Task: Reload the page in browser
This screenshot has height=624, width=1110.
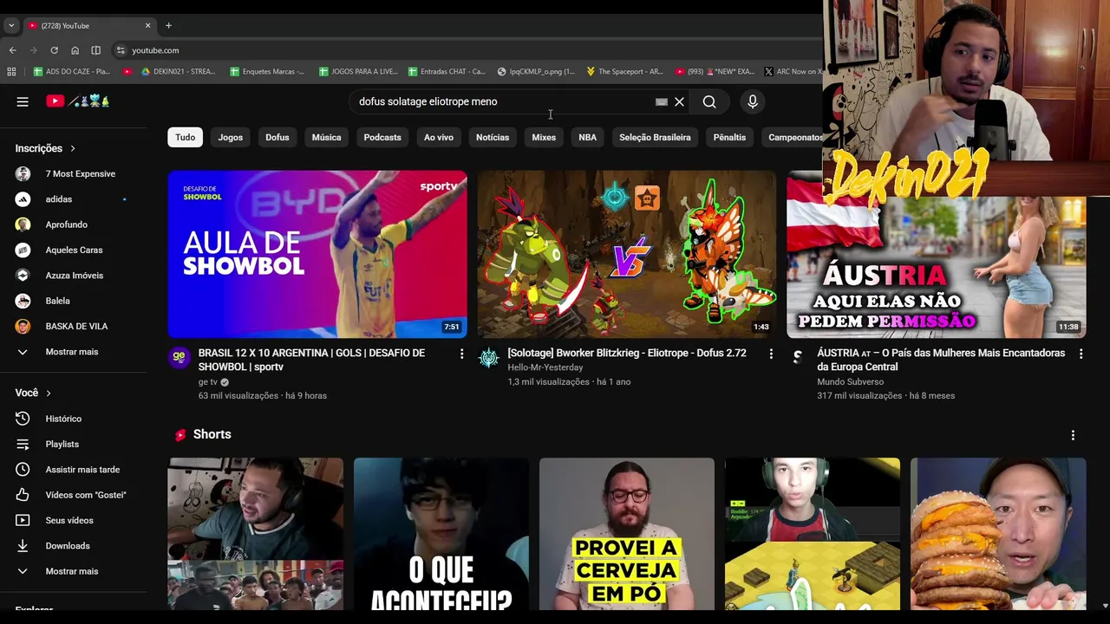Action: click(54, 50)
